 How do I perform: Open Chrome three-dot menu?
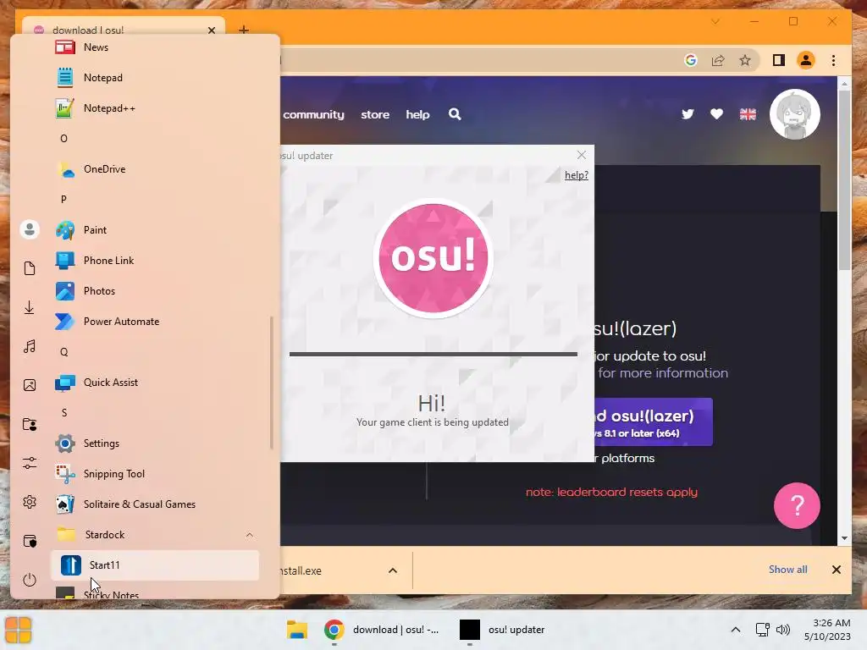pos(833,60)
